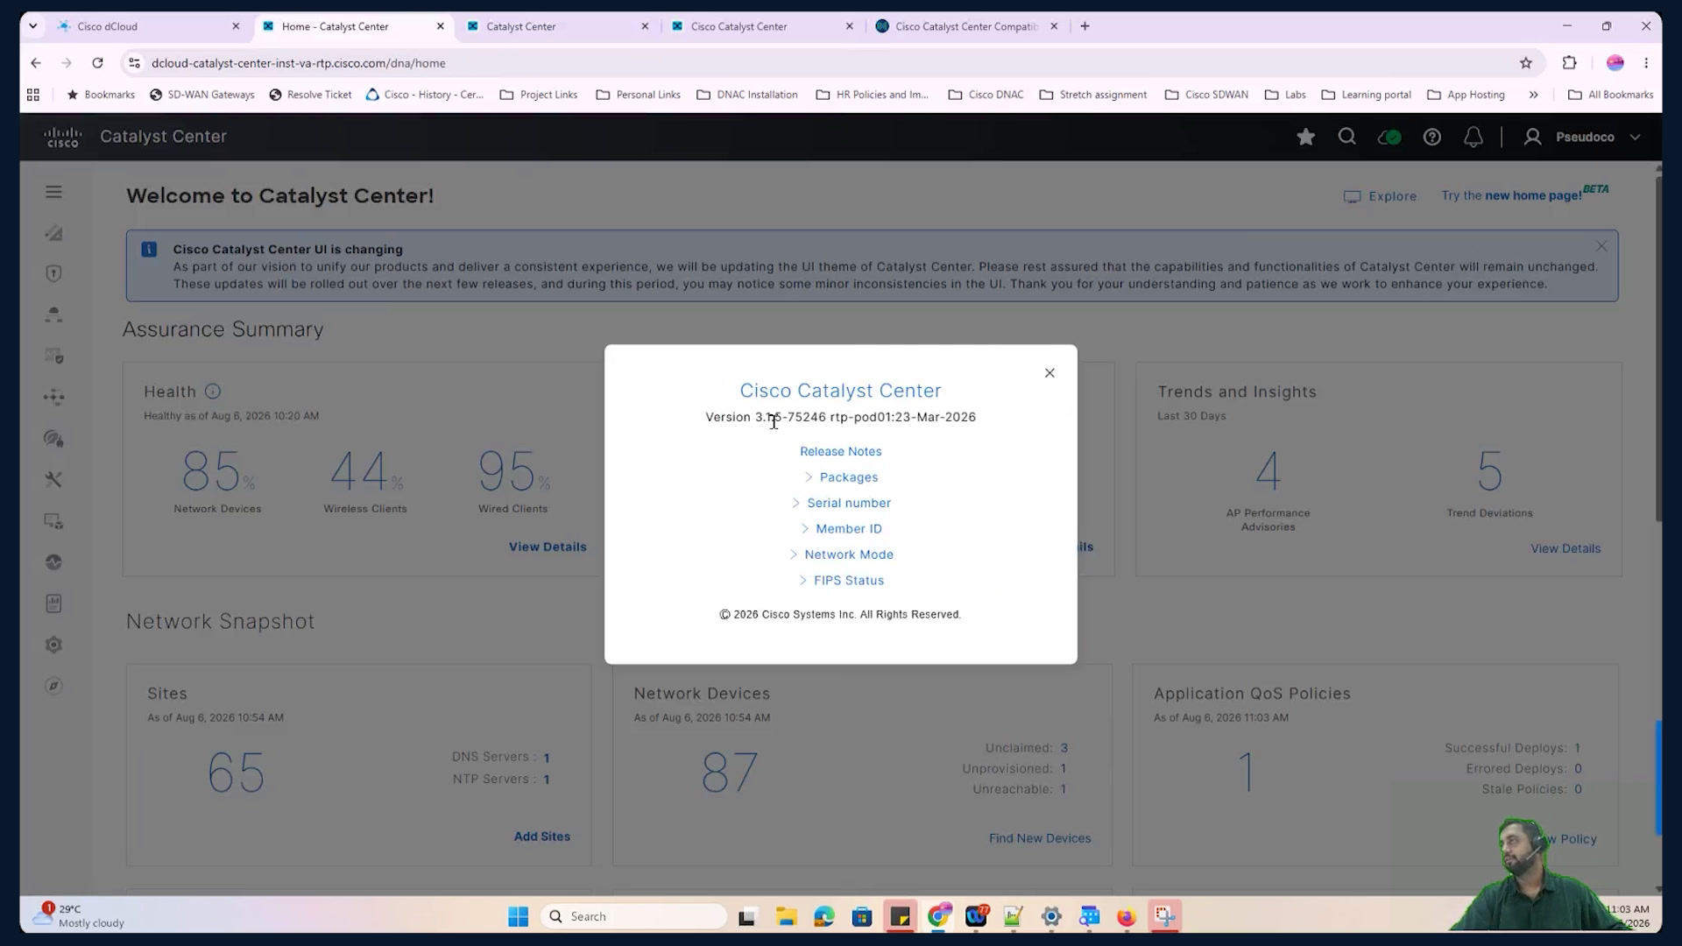
Task: Click the Windows taskbar Search box
Action: click(633, 916)
